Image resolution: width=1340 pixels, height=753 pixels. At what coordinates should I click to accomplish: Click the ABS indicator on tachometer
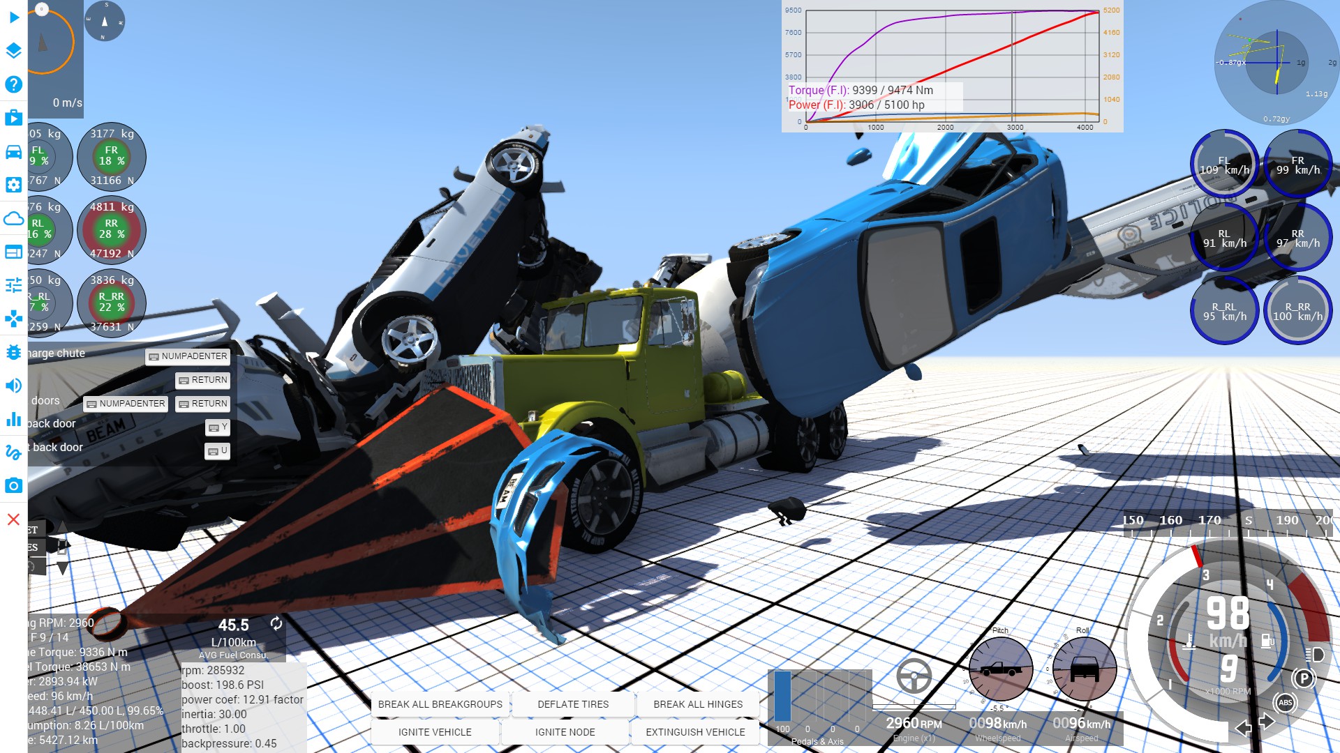point(1286,702)
